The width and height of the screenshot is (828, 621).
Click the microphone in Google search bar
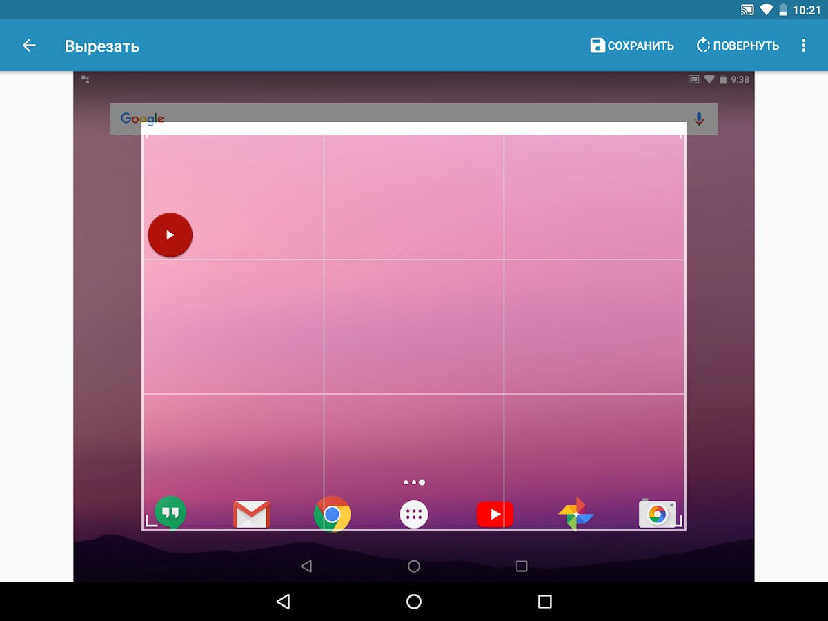coord(699,119)
